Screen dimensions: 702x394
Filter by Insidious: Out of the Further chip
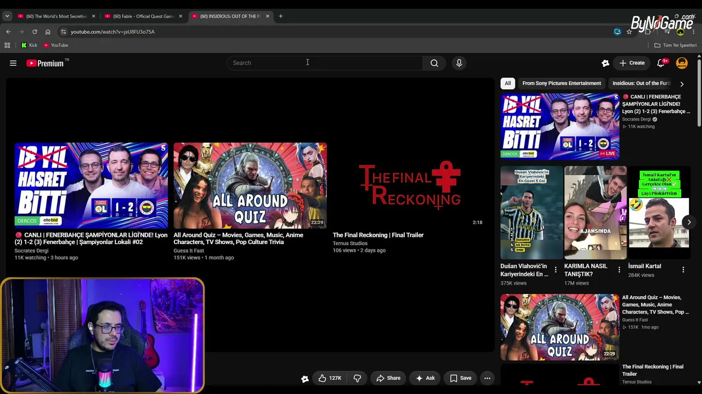(x=641, y=83)
